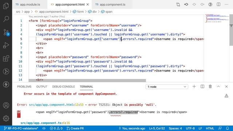Viewport: 233px width, 131px height.
Task: Open the Extensions view icon
Action: point(6,58)
